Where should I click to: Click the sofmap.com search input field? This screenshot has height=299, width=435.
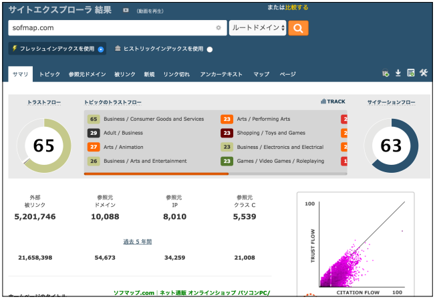click(x=118, y=28)
